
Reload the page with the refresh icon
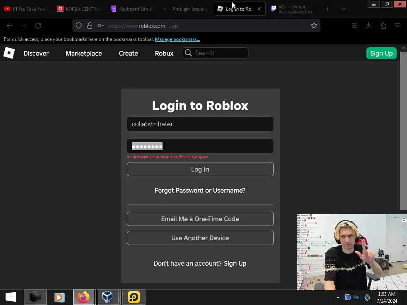coord(38,26)
